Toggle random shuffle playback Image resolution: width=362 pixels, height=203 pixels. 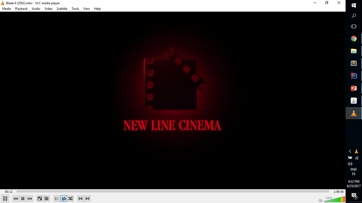[x=71, y=198]
